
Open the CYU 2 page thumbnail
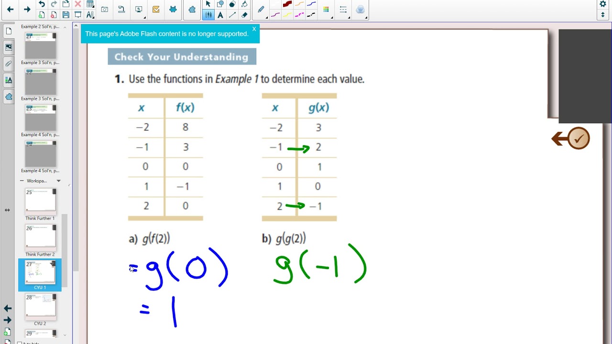point(40,306)
